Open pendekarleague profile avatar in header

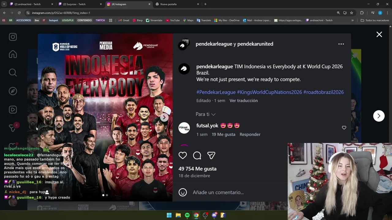click(x=184, y=44)
